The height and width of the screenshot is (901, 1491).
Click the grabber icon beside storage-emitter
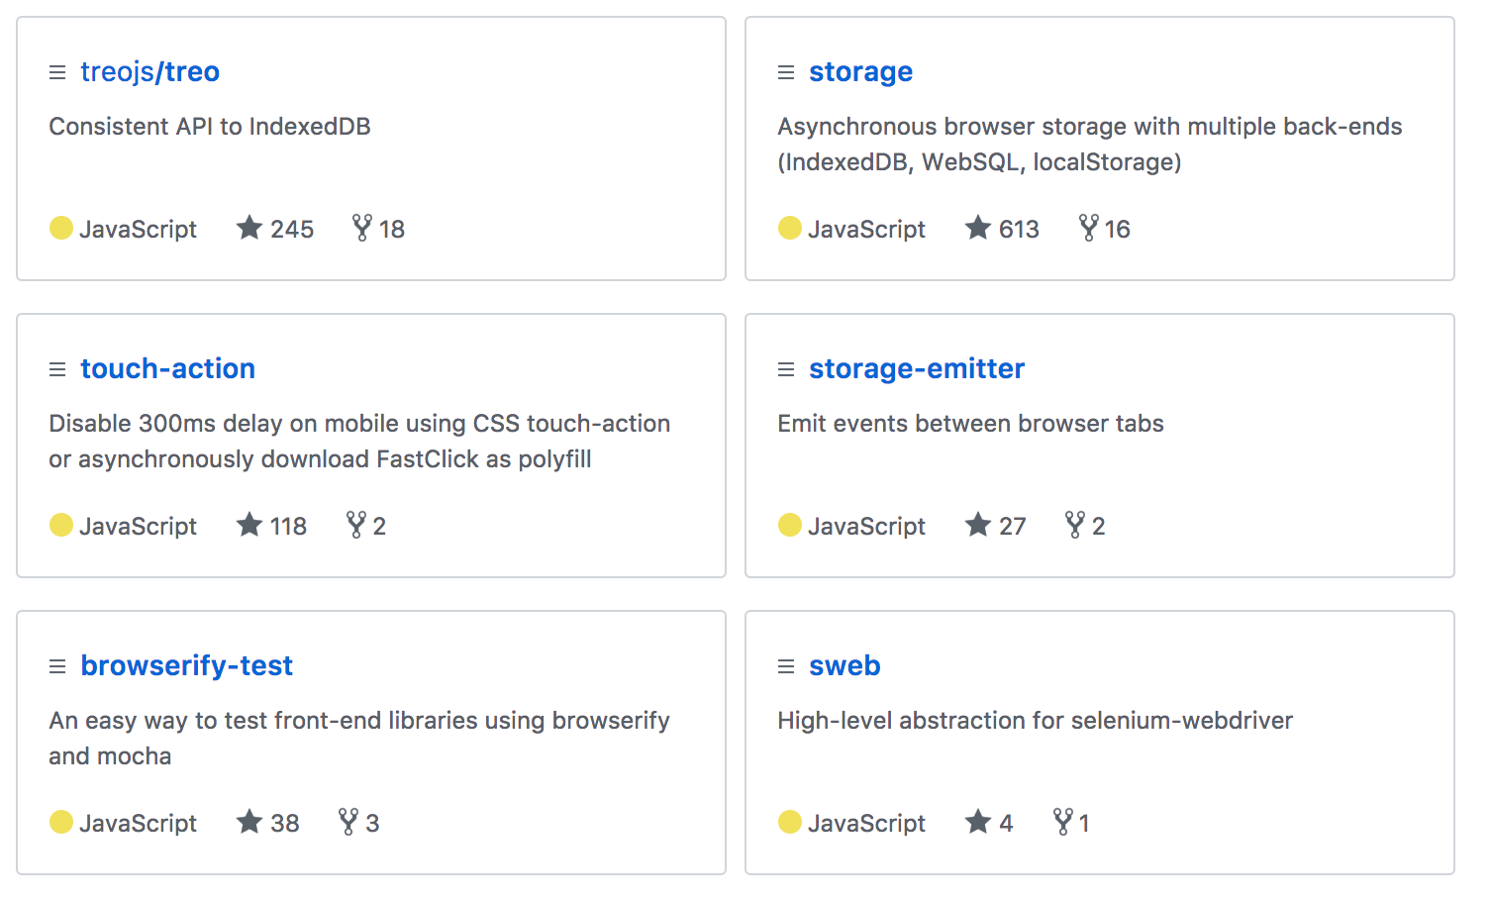coord(786,369)
